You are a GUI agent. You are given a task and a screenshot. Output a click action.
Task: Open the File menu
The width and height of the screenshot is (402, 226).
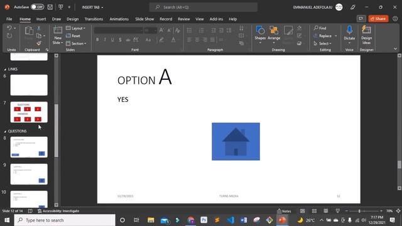pos(9,19)
